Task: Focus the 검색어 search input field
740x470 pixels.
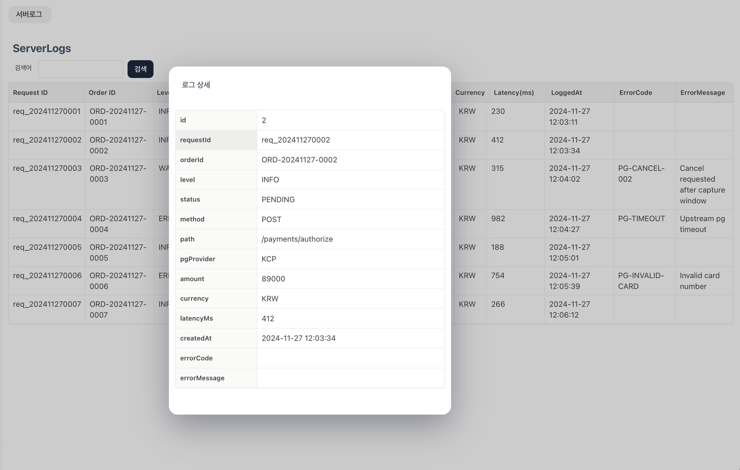Action: pos(81,69)
